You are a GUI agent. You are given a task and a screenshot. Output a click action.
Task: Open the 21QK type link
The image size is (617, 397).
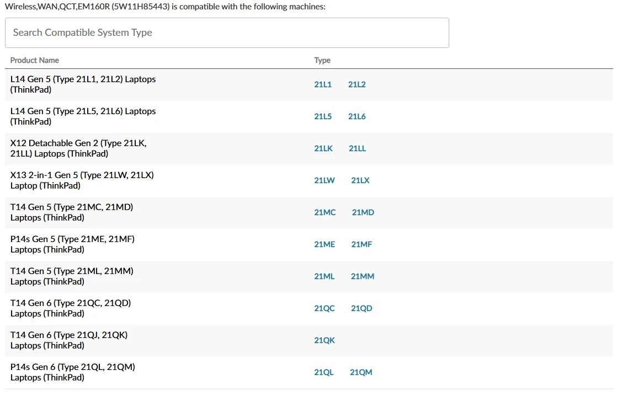tap(325, 340)
